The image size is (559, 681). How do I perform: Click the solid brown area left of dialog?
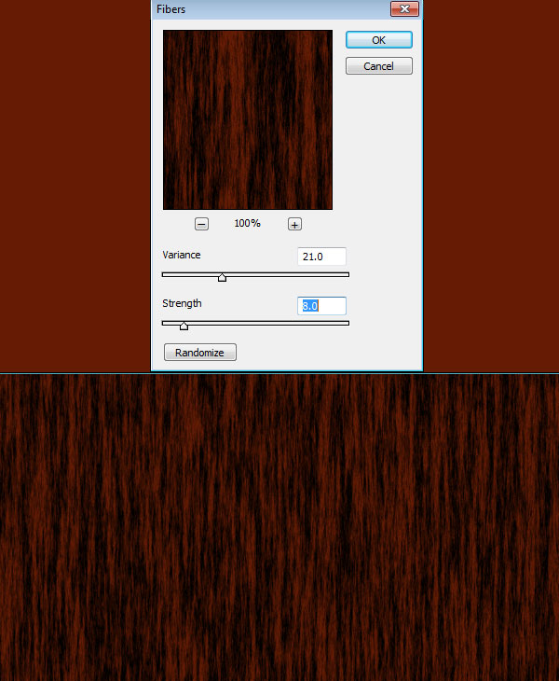click(75, 187)
